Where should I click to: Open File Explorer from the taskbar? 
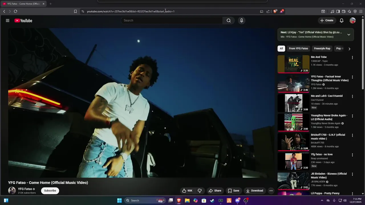[187, 200]
